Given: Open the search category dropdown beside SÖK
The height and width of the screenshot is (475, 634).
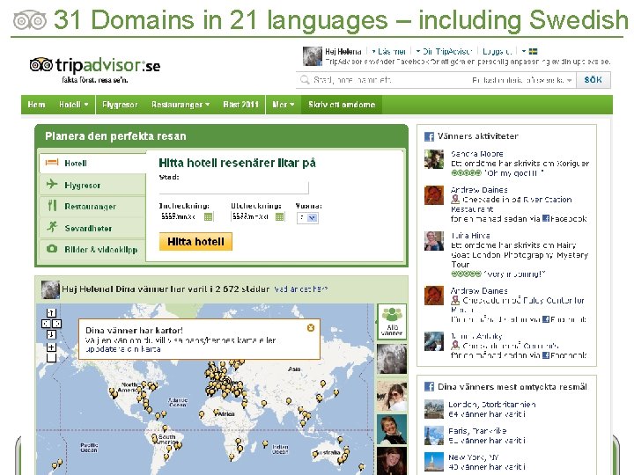Looking at the screenshot, I should coord(521,80).
